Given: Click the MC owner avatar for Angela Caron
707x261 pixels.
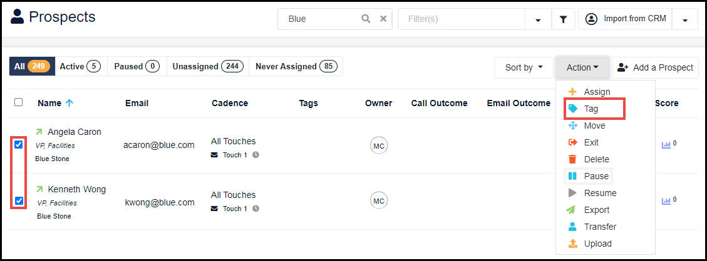Looking at the screenshot, I should click(379, 145).
